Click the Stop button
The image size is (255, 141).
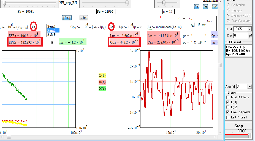tap(238, 126)
